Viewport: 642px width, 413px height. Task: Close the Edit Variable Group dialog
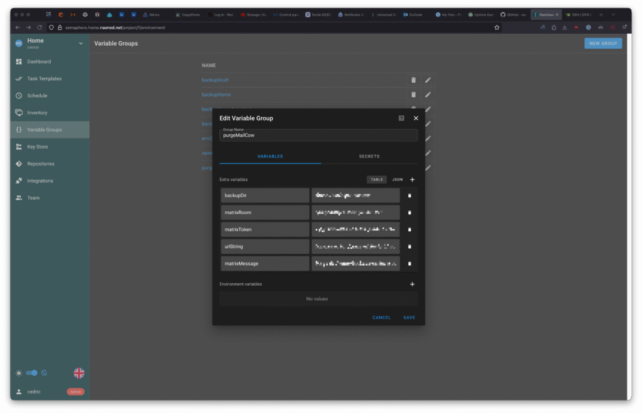click(416, 118)
